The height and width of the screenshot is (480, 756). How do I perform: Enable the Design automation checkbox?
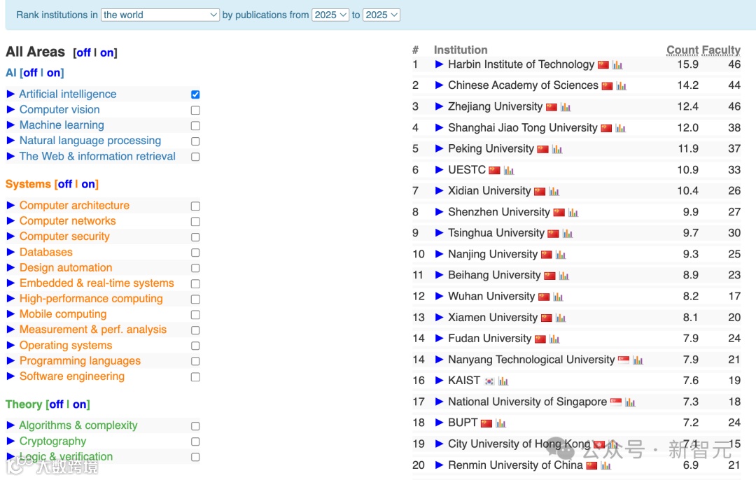[x=195, y=268]
